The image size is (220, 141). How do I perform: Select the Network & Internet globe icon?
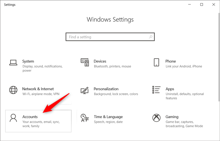[x=13, y=90]
